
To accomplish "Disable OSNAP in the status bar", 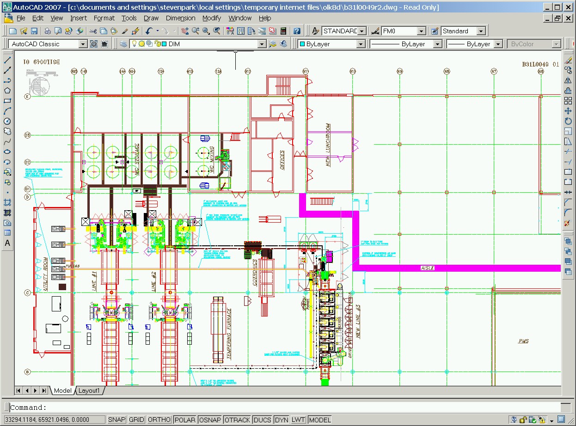I will 210,420.
